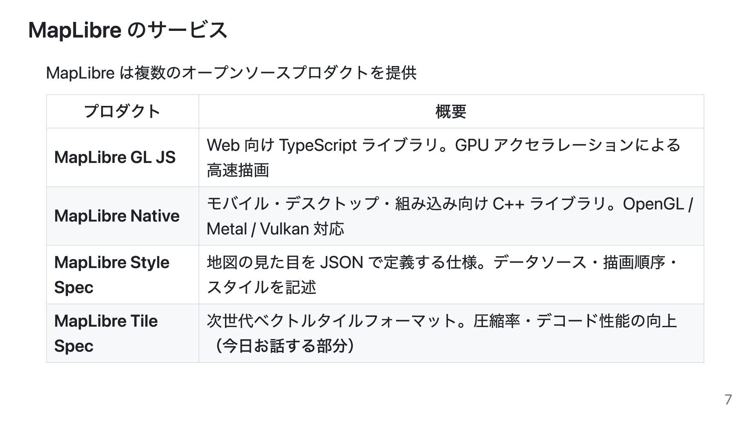The image size is (750, 422).
Task: Select the "MapLibre Native" product cell
Action: [x=117, y=216]
